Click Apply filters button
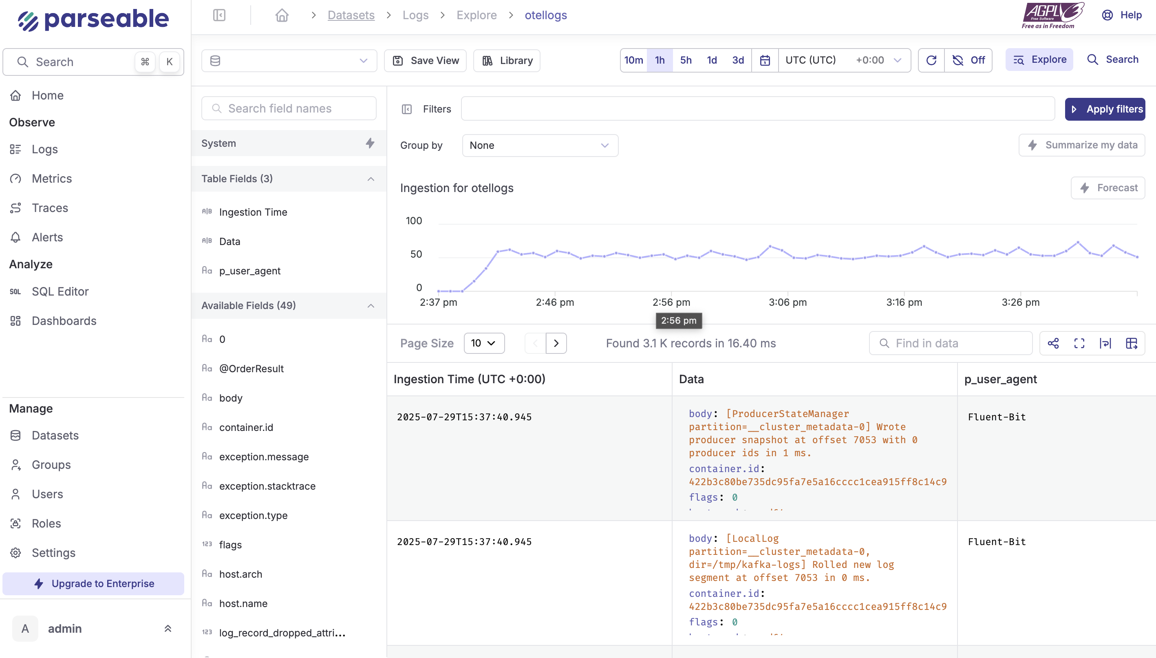This screenshot has height=658, width=1156. (1105, 109)
